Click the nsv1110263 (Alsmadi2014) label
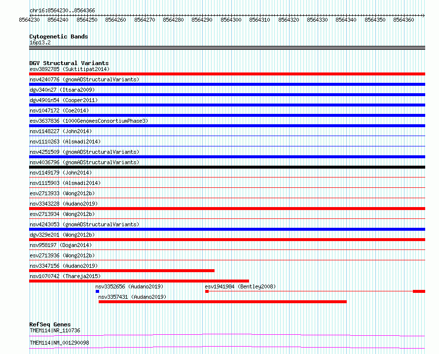Viewport: 439px width, 354px height. 65,142
